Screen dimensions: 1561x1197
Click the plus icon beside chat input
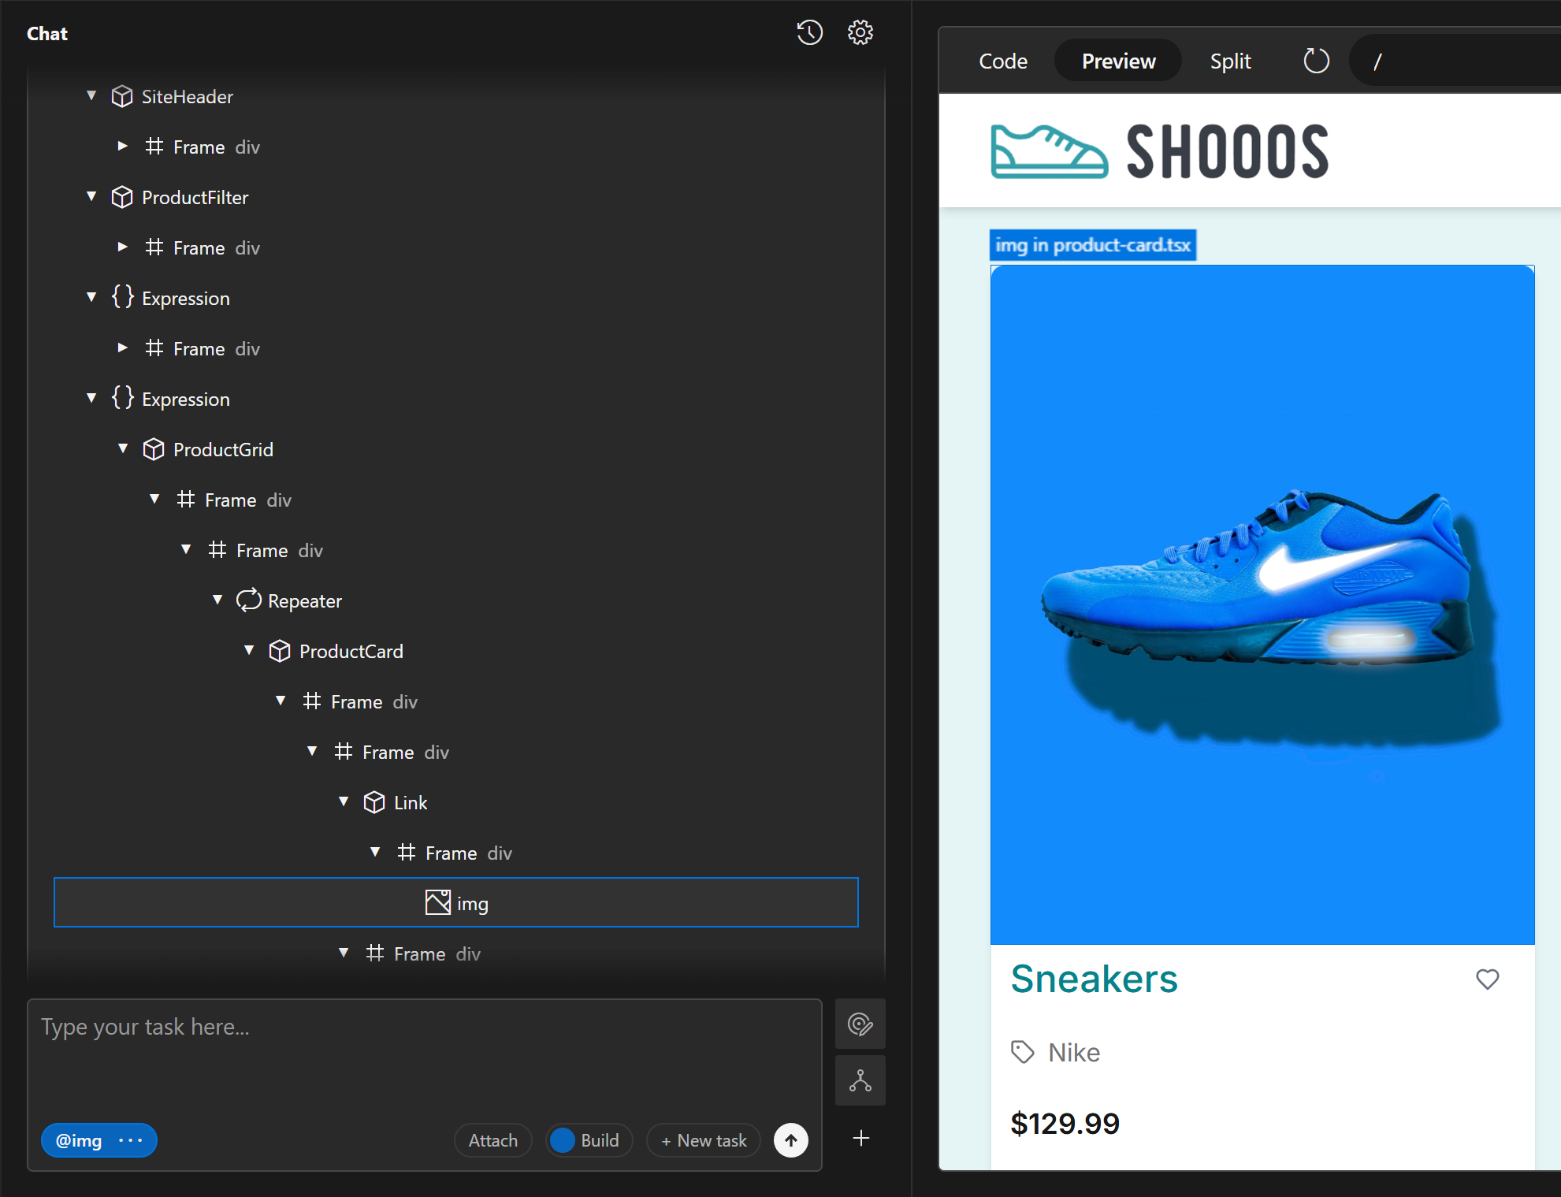(x=861, y=1138)
